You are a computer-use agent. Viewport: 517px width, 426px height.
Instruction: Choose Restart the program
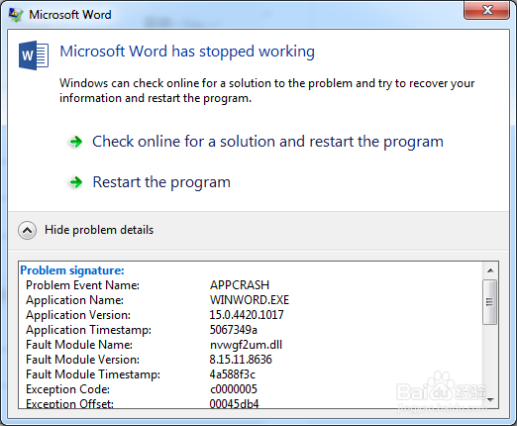pyautogui.click(x=161, y=182)
